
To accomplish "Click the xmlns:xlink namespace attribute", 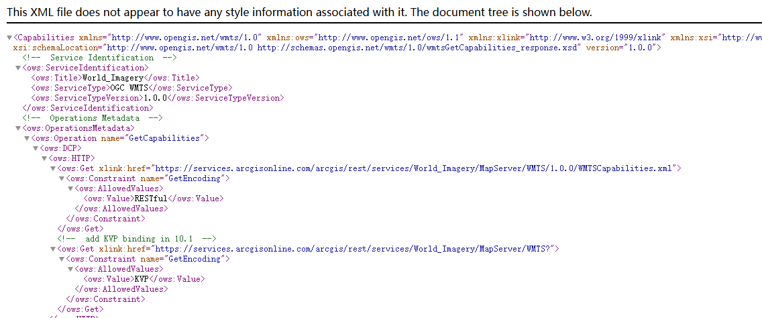I will 567,38.
